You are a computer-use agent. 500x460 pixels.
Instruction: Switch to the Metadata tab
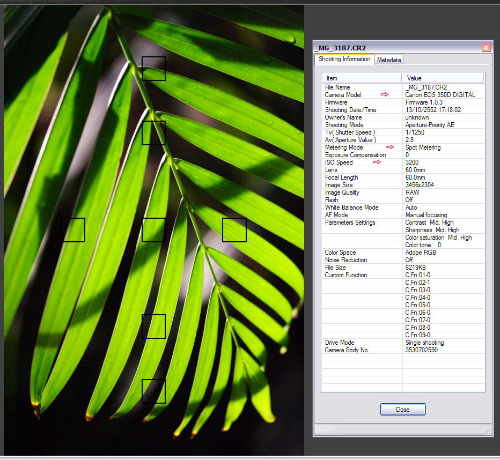tap(389, 60)
